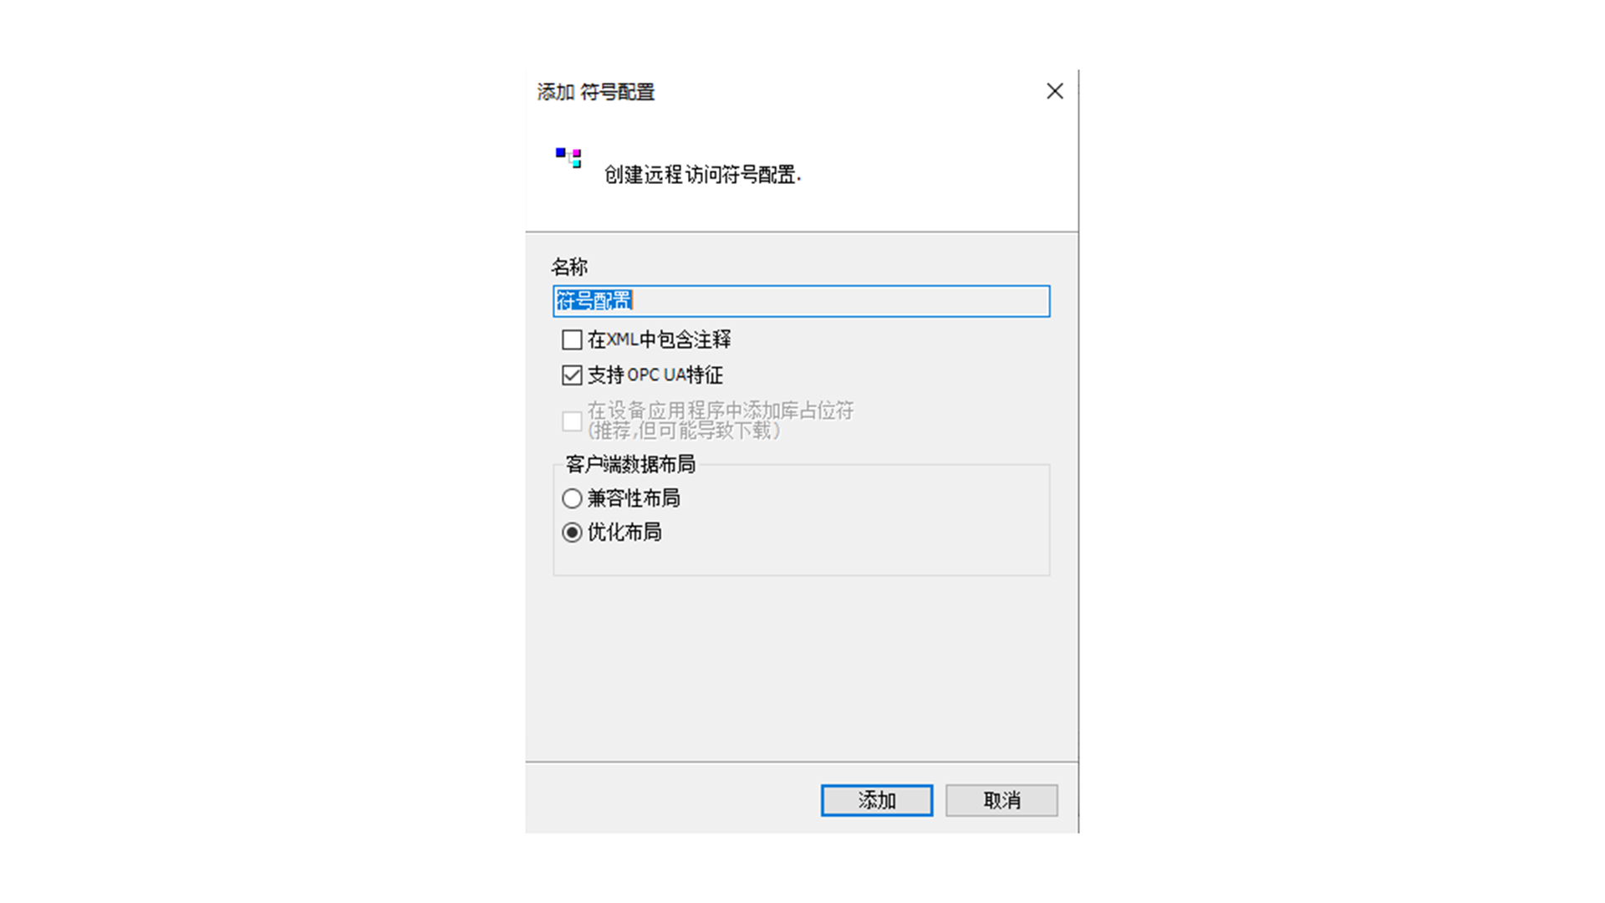Click the 支持 OPC UA特征 label text
Viewport: 1605px width, 903px height.
pyautogui.click(x=655, y=375)
